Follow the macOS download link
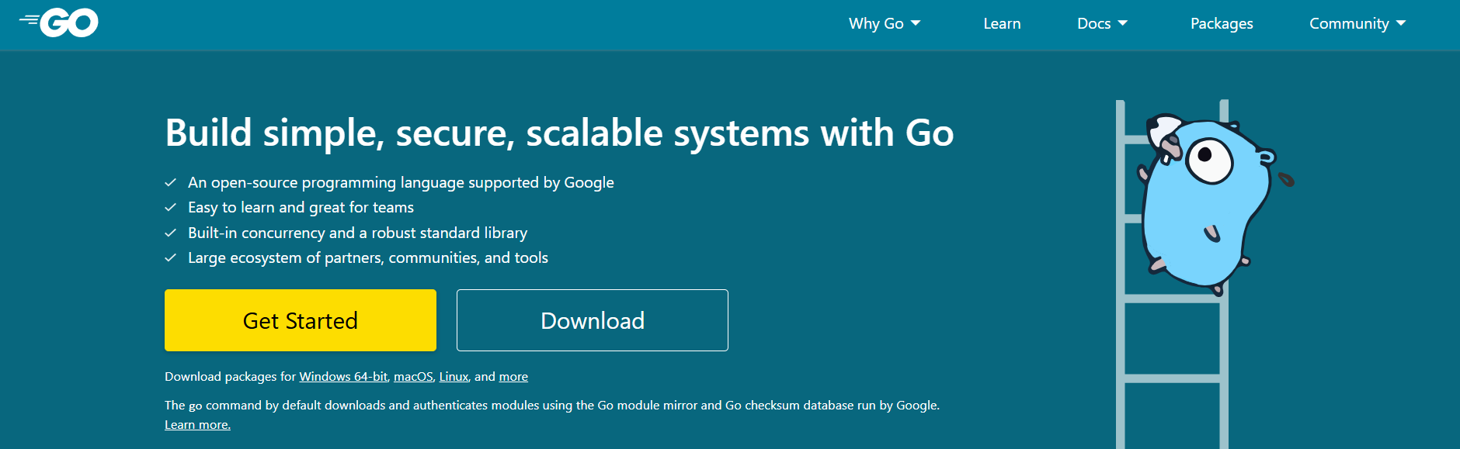The width and height of the screenshot is (1460, 449). pyautogui.click(x=413, y=376)
